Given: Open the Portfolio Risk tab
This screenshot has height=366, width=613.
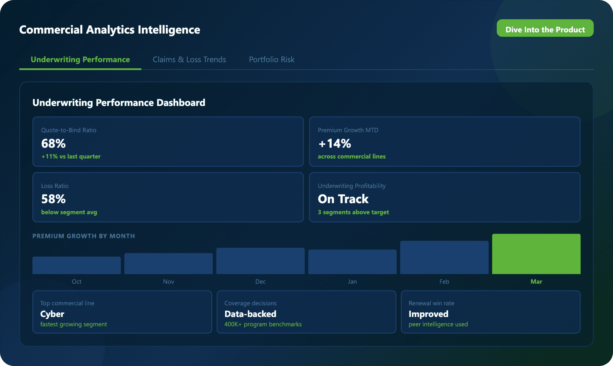Looking at the screenshot, I should pyautogui.click(x=271, y=60).
